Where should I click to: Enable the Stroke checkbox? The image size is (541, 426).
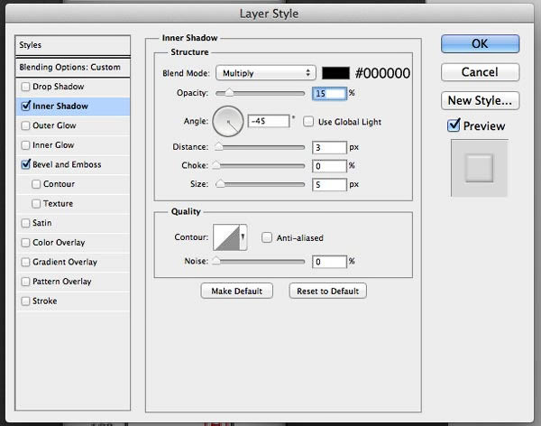tap(25, 301)
